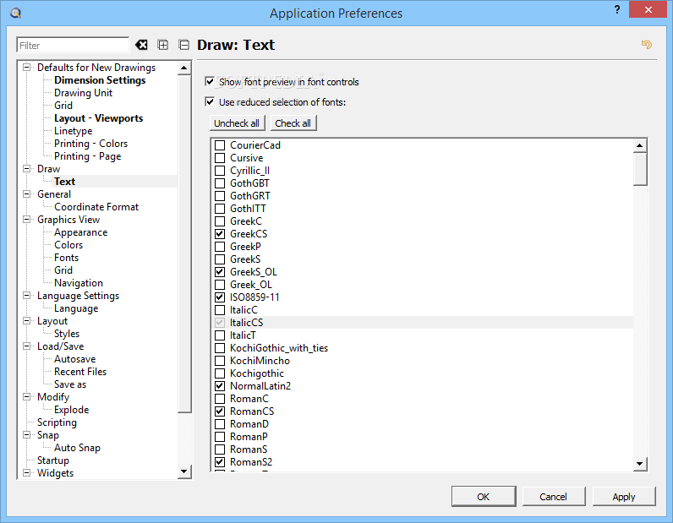This screenshot has width=673, height=523.
Task: Select Fonts under Graphics View
Action: point(66,258)
